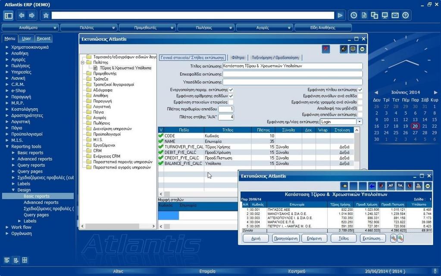
Task: Open the Αγορές dropdown menu
Action: pos(264,28)
